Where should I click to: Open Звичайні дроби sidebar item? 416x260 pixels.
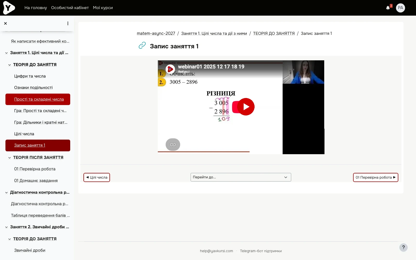[x=30, y=250]
